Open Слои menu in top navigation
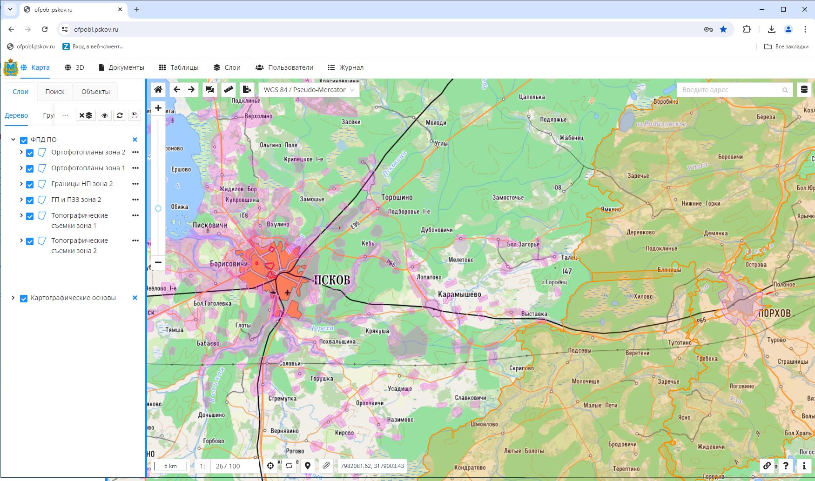 (x=227, y=67)
